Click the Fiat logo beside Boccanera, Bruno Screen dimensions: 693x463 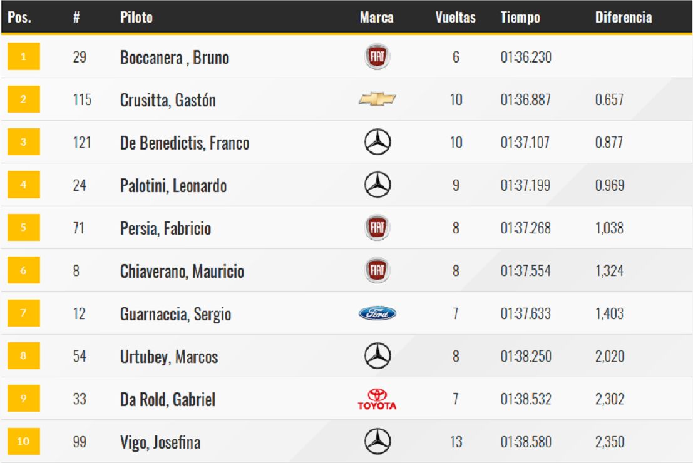pos(377,56)
